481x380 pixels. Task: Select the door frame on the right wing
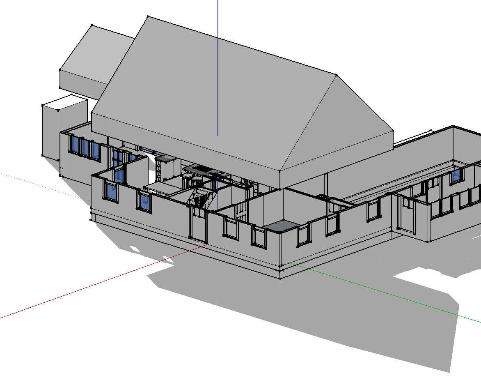click(x=407, y=214)
